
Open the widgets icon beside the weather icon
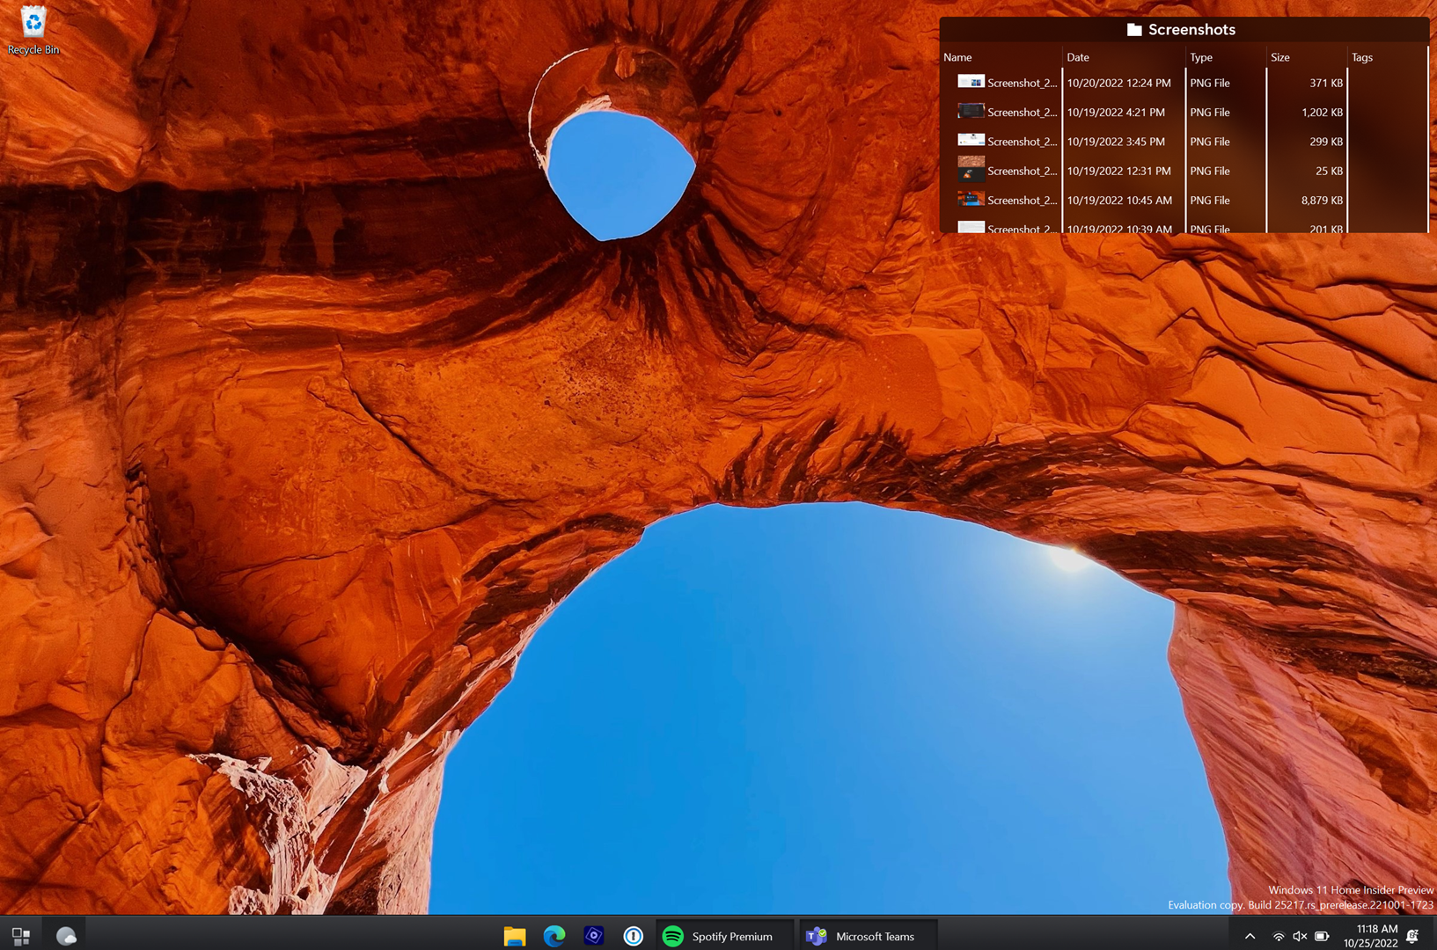(21, 936)
